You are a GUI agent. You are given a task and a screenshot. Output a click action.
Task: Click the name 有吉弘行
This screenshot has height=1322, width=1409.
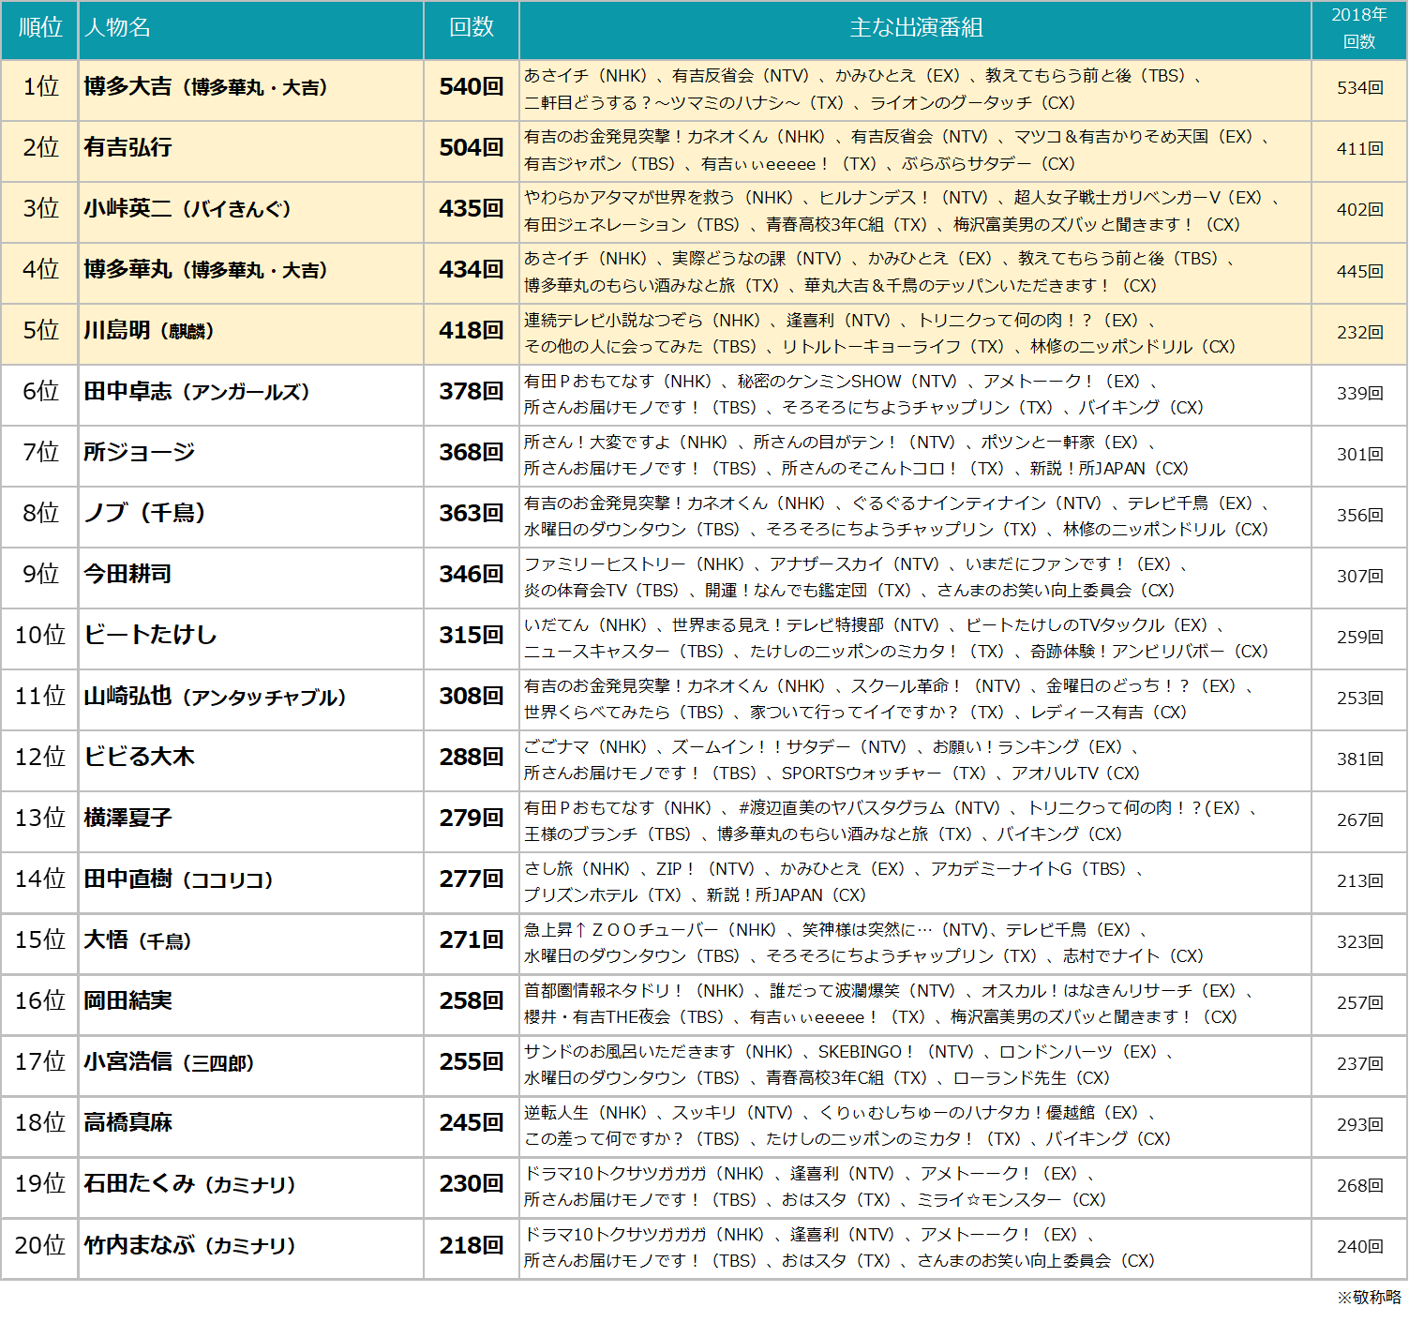(128, 148)
